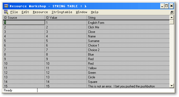
Task: Click the vertical scrollbar thumb
Action: 172,22
